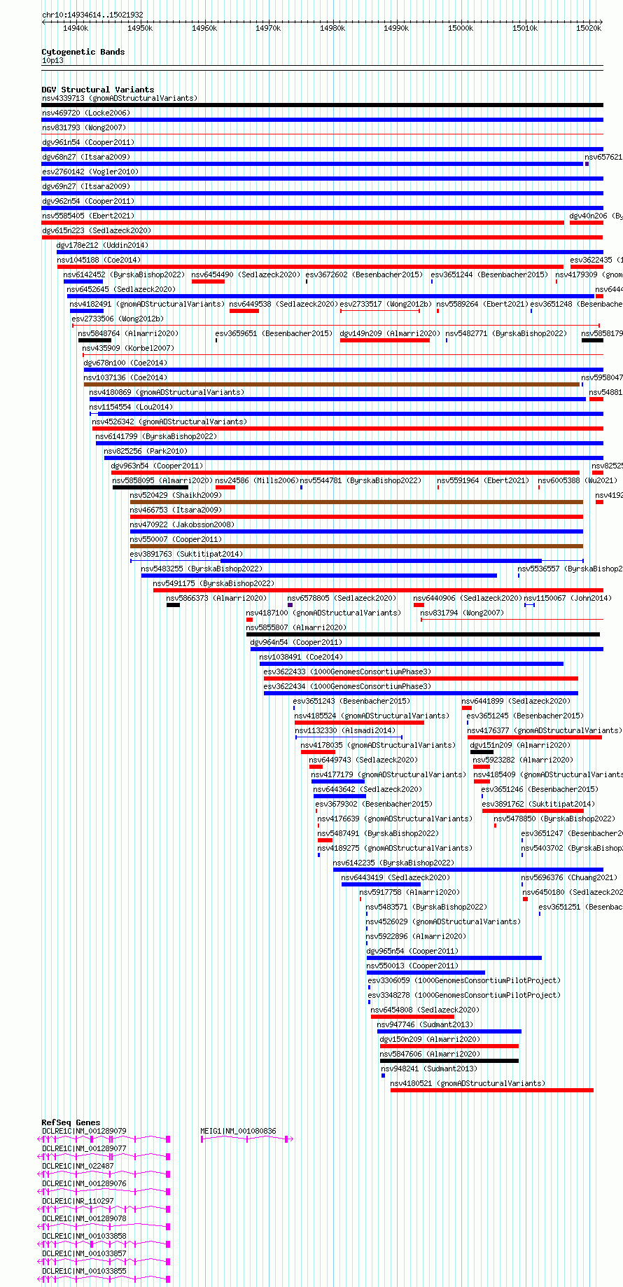Click the nsv4339713 gnomAD black variant bar
The height and width of the screenshot is (1287, 623).
coord(322,105)
